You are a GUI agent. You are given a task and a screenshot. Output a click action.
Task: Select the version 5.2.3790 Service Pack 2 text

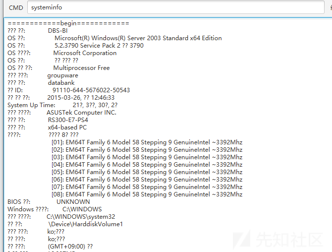pyautogui.click(x=88, y=46)
